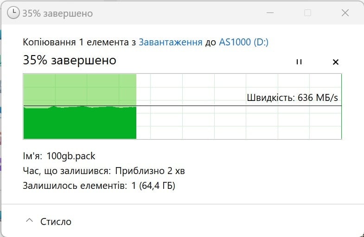
Task: Click the Швидкість: 636 МБ/s speed label
Action: (x=293, y=98)
